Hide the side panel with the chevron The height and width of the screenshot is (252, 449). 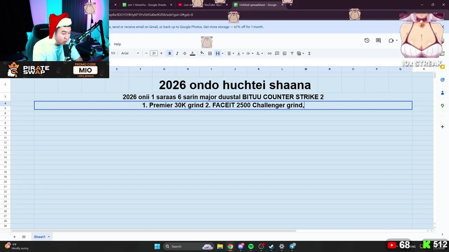pos(442,234)
